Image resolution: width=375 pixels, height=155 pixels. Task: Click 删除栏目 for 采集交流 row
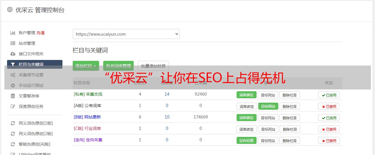(x=290, y=95)
